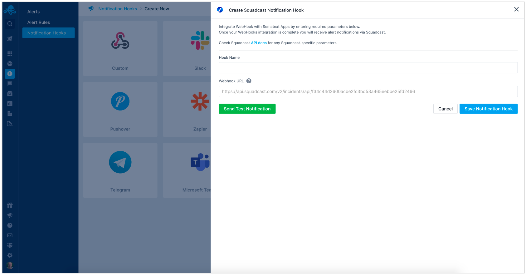
Task: Open the dashboards gauge icon
Action: tap(10, 64)
